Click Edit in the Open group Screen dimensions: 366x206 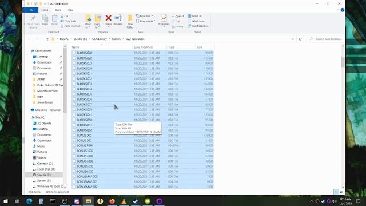[x=176, y=22]
